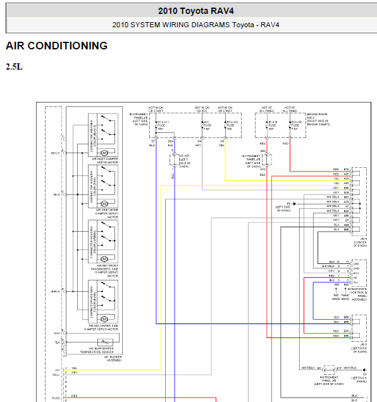The height and width of the screenshot is (402, 377).
Task: Click the driver side air mix motor symbol
Action: (x=104, y=319)
